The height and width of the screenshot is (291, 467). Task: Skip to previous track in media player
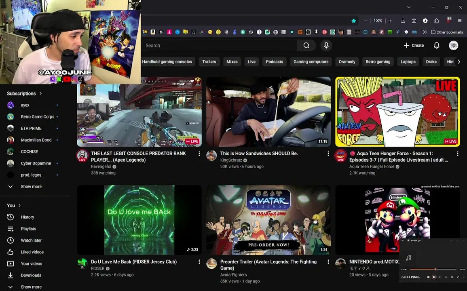pos(428,277)
